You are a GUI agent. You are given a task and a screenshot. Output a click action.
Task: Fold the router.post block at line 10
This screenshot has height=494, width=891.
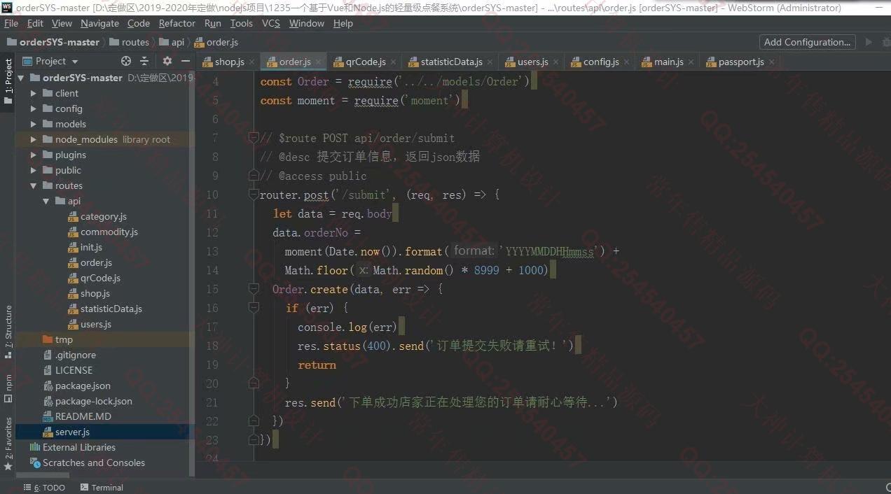[x=254, y=195]
